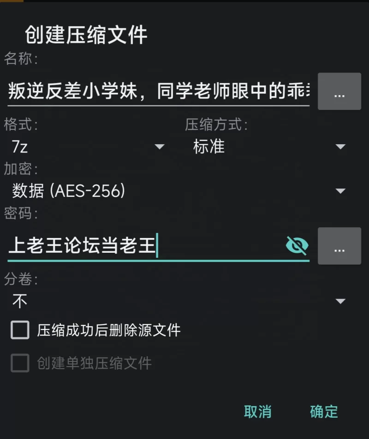Open the 格式 dropdown arrow next to 7z
Screen dimensions: 369x439
click(159, 147)
